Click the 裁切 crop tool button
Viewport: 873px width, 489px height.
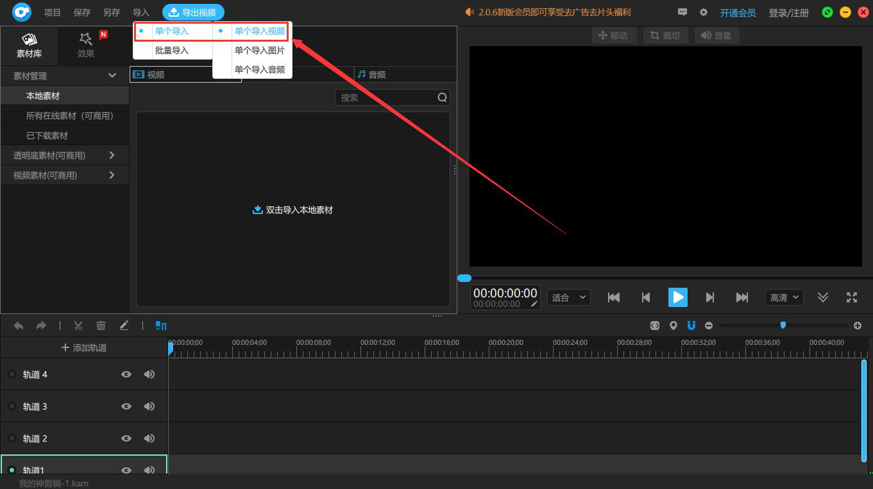(666, 35)
